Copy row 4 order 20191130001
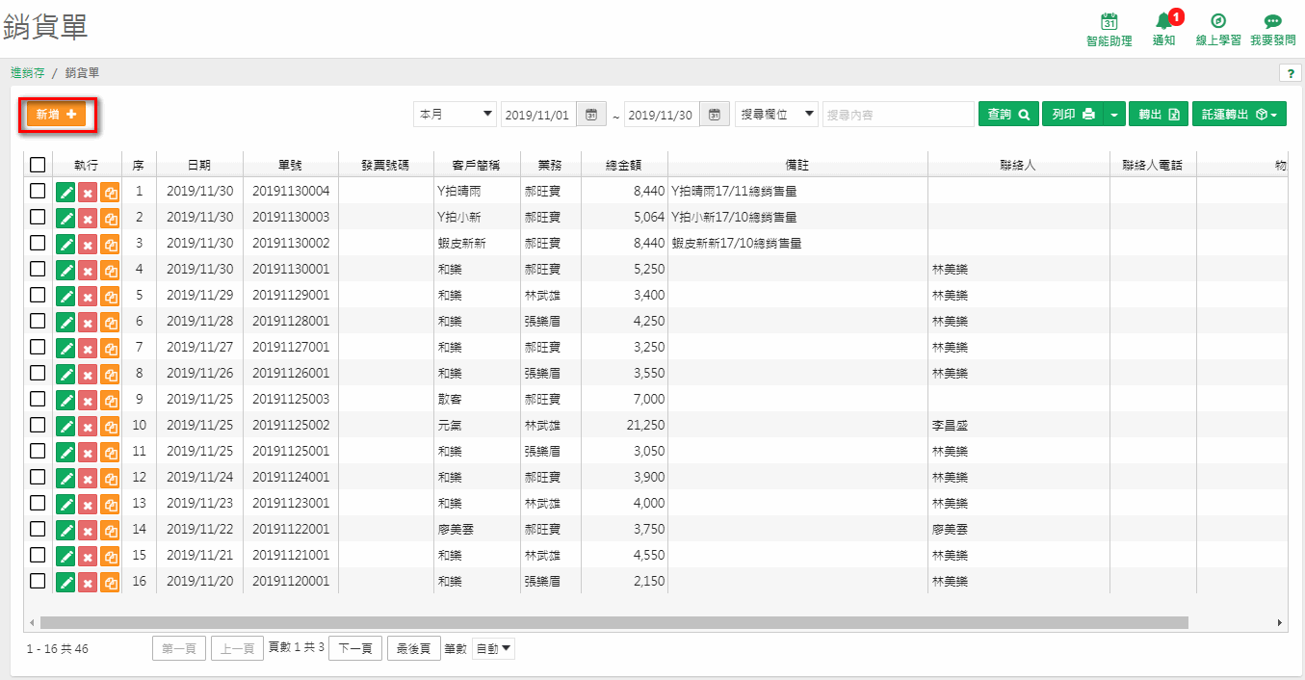 pos(110,270)
